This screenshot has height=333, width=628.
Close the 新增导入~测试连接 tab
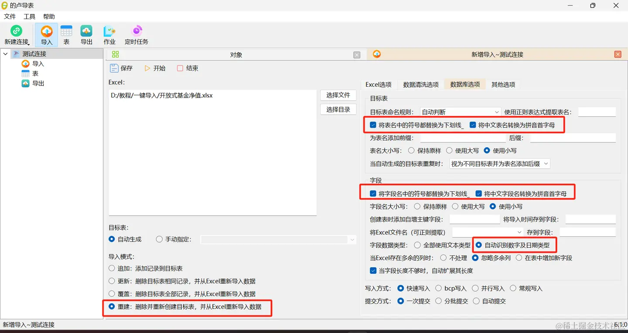[x=618, y=54]
